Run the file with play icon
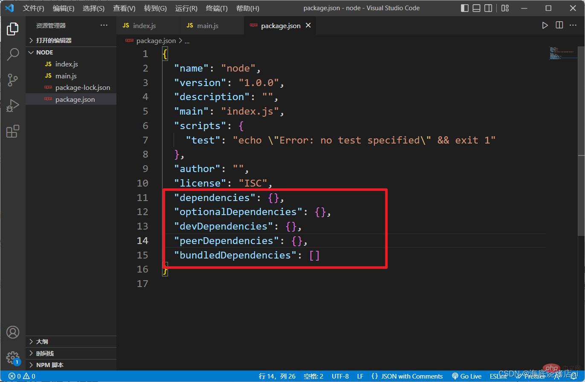This screenshot has width=585, height=382. 545,26
